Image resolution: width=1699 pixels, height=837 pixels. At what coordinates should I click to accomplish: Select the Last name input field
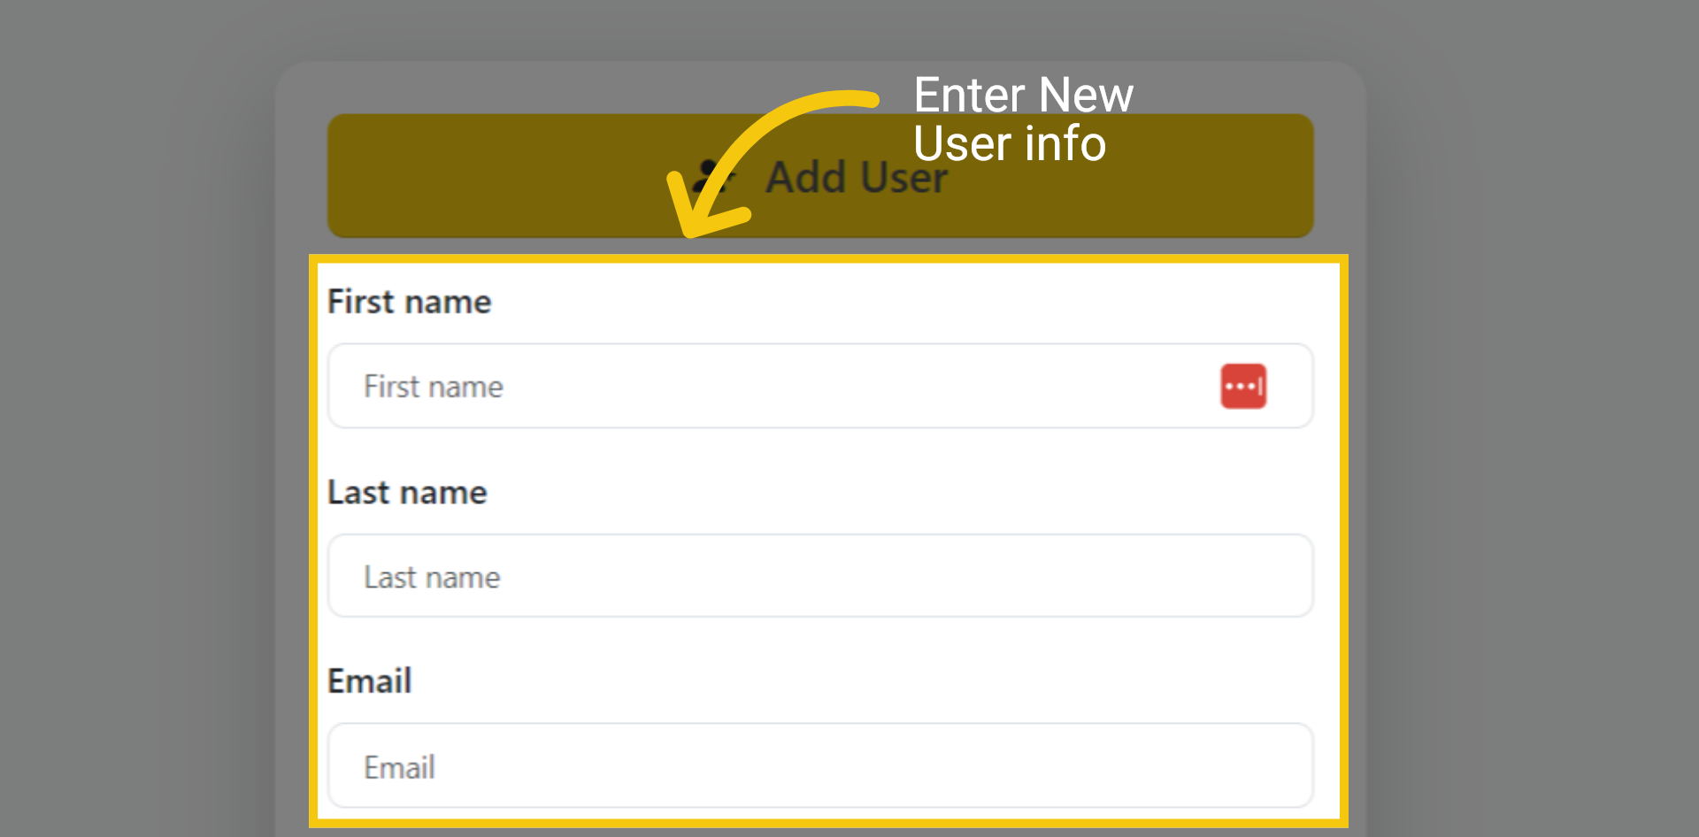click(x=820, y=575)
